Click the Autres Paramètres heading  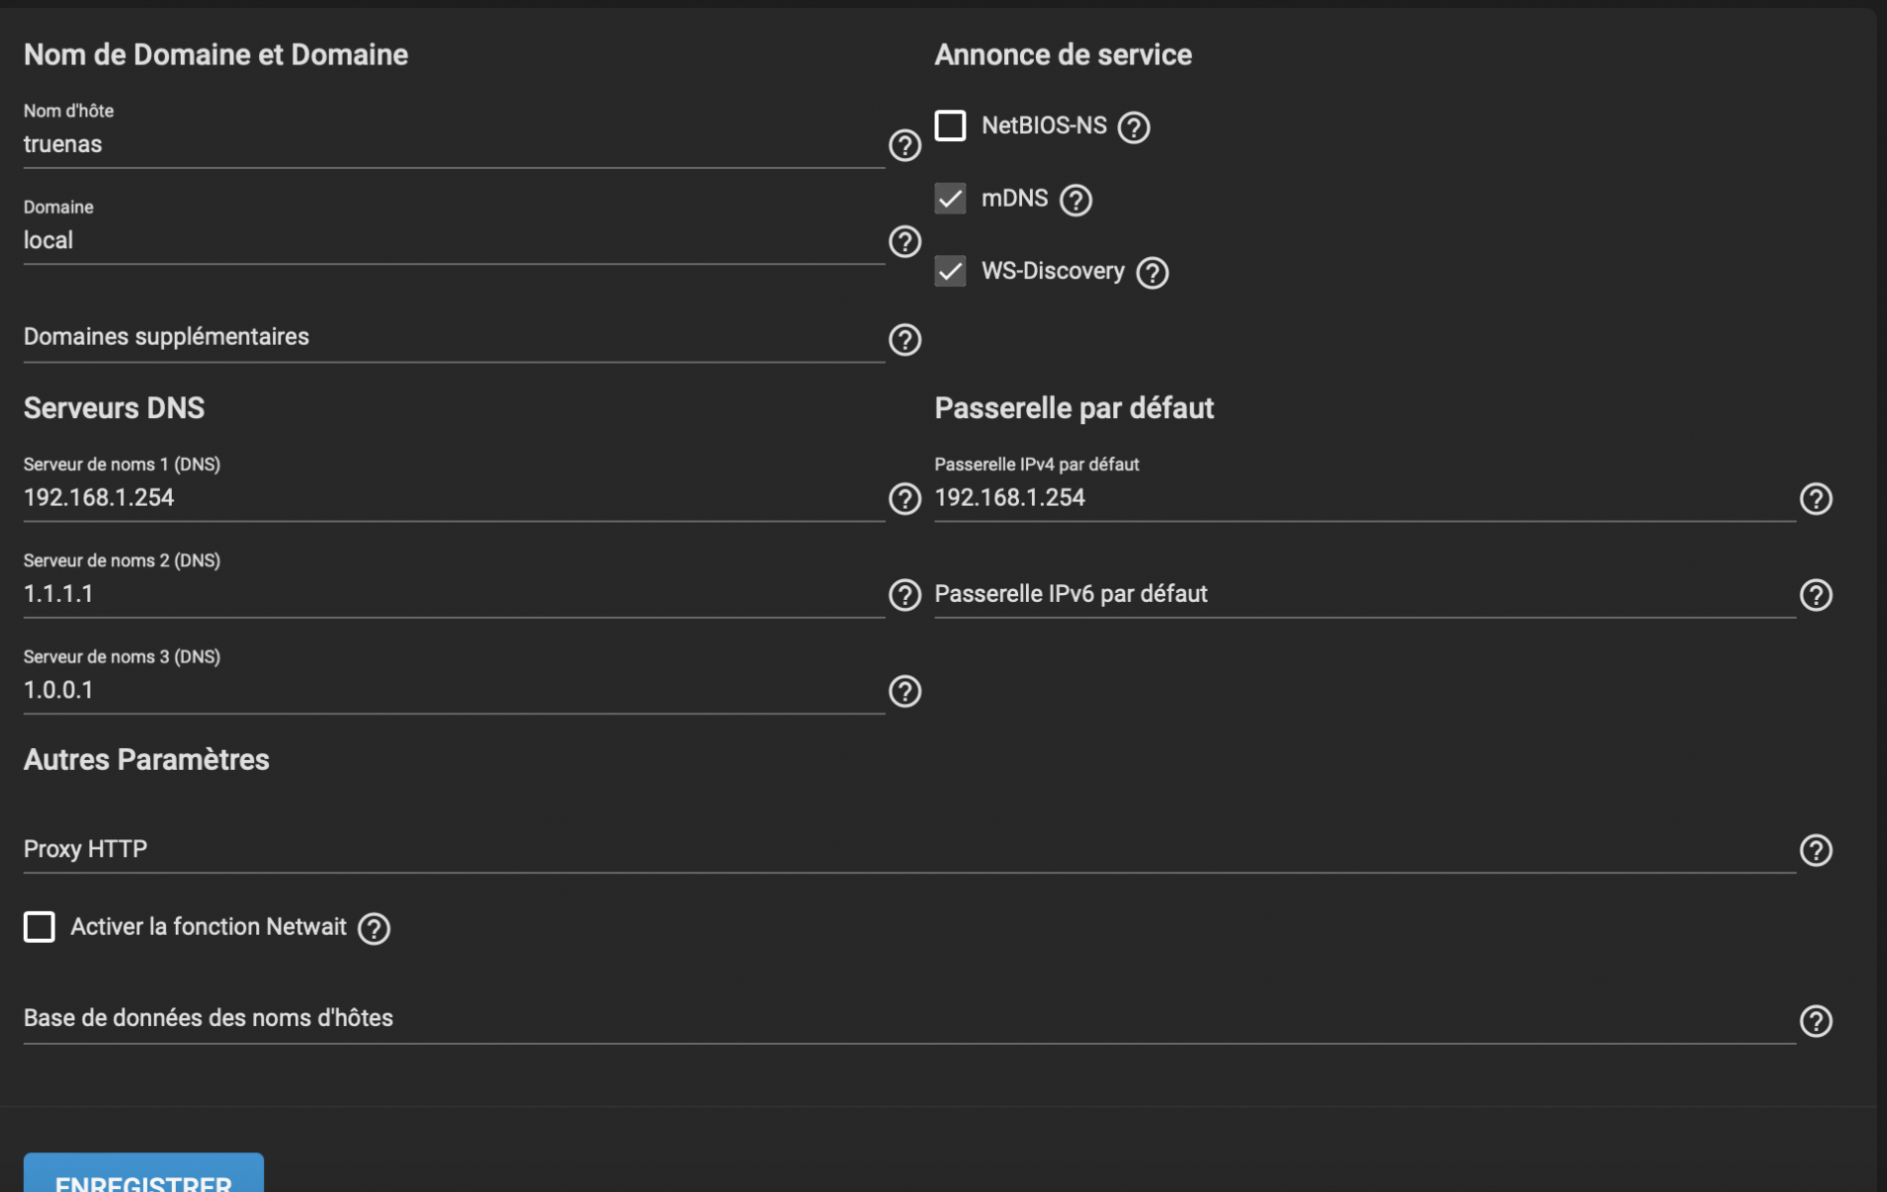click(x=146, y=760)
